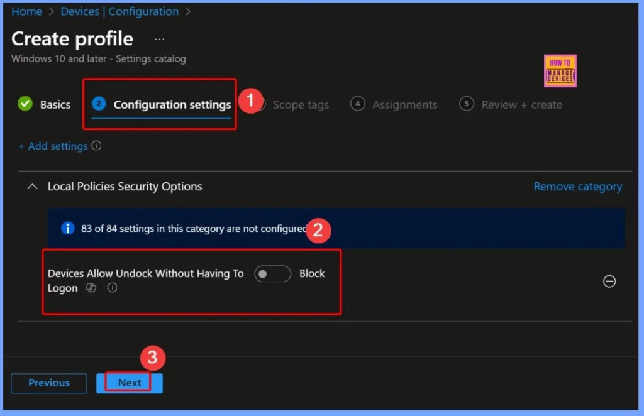Click the info icon below the Undock setting
The image size is (644, 416).
[x=112, y=288]
